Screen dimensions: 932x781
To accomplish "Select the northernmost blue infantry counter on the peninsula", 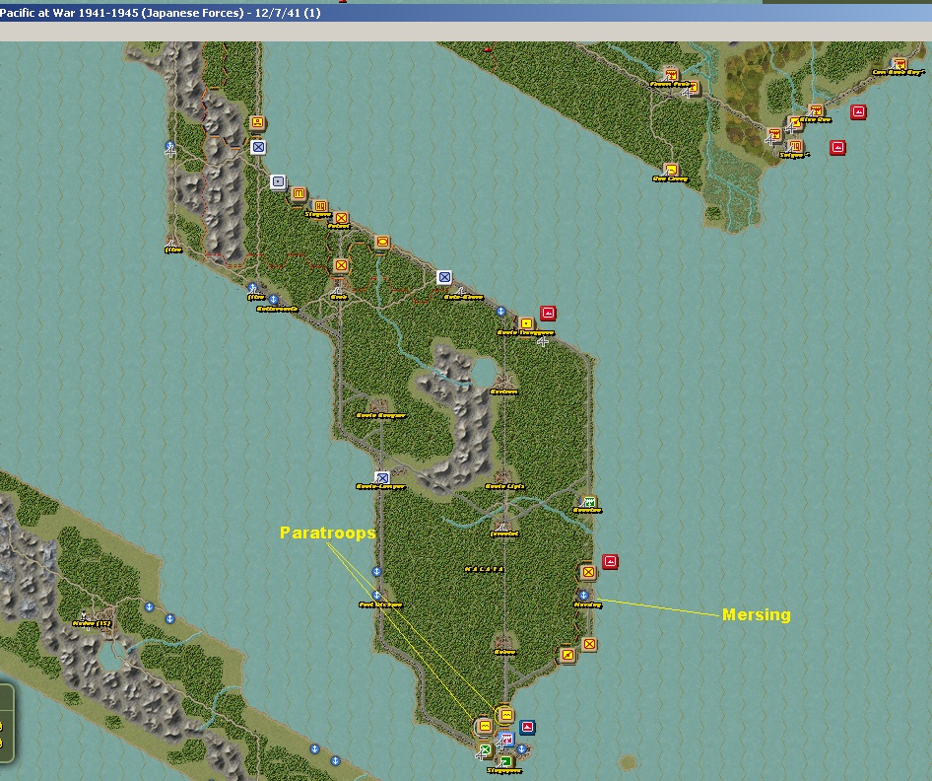I will (258, 147).
